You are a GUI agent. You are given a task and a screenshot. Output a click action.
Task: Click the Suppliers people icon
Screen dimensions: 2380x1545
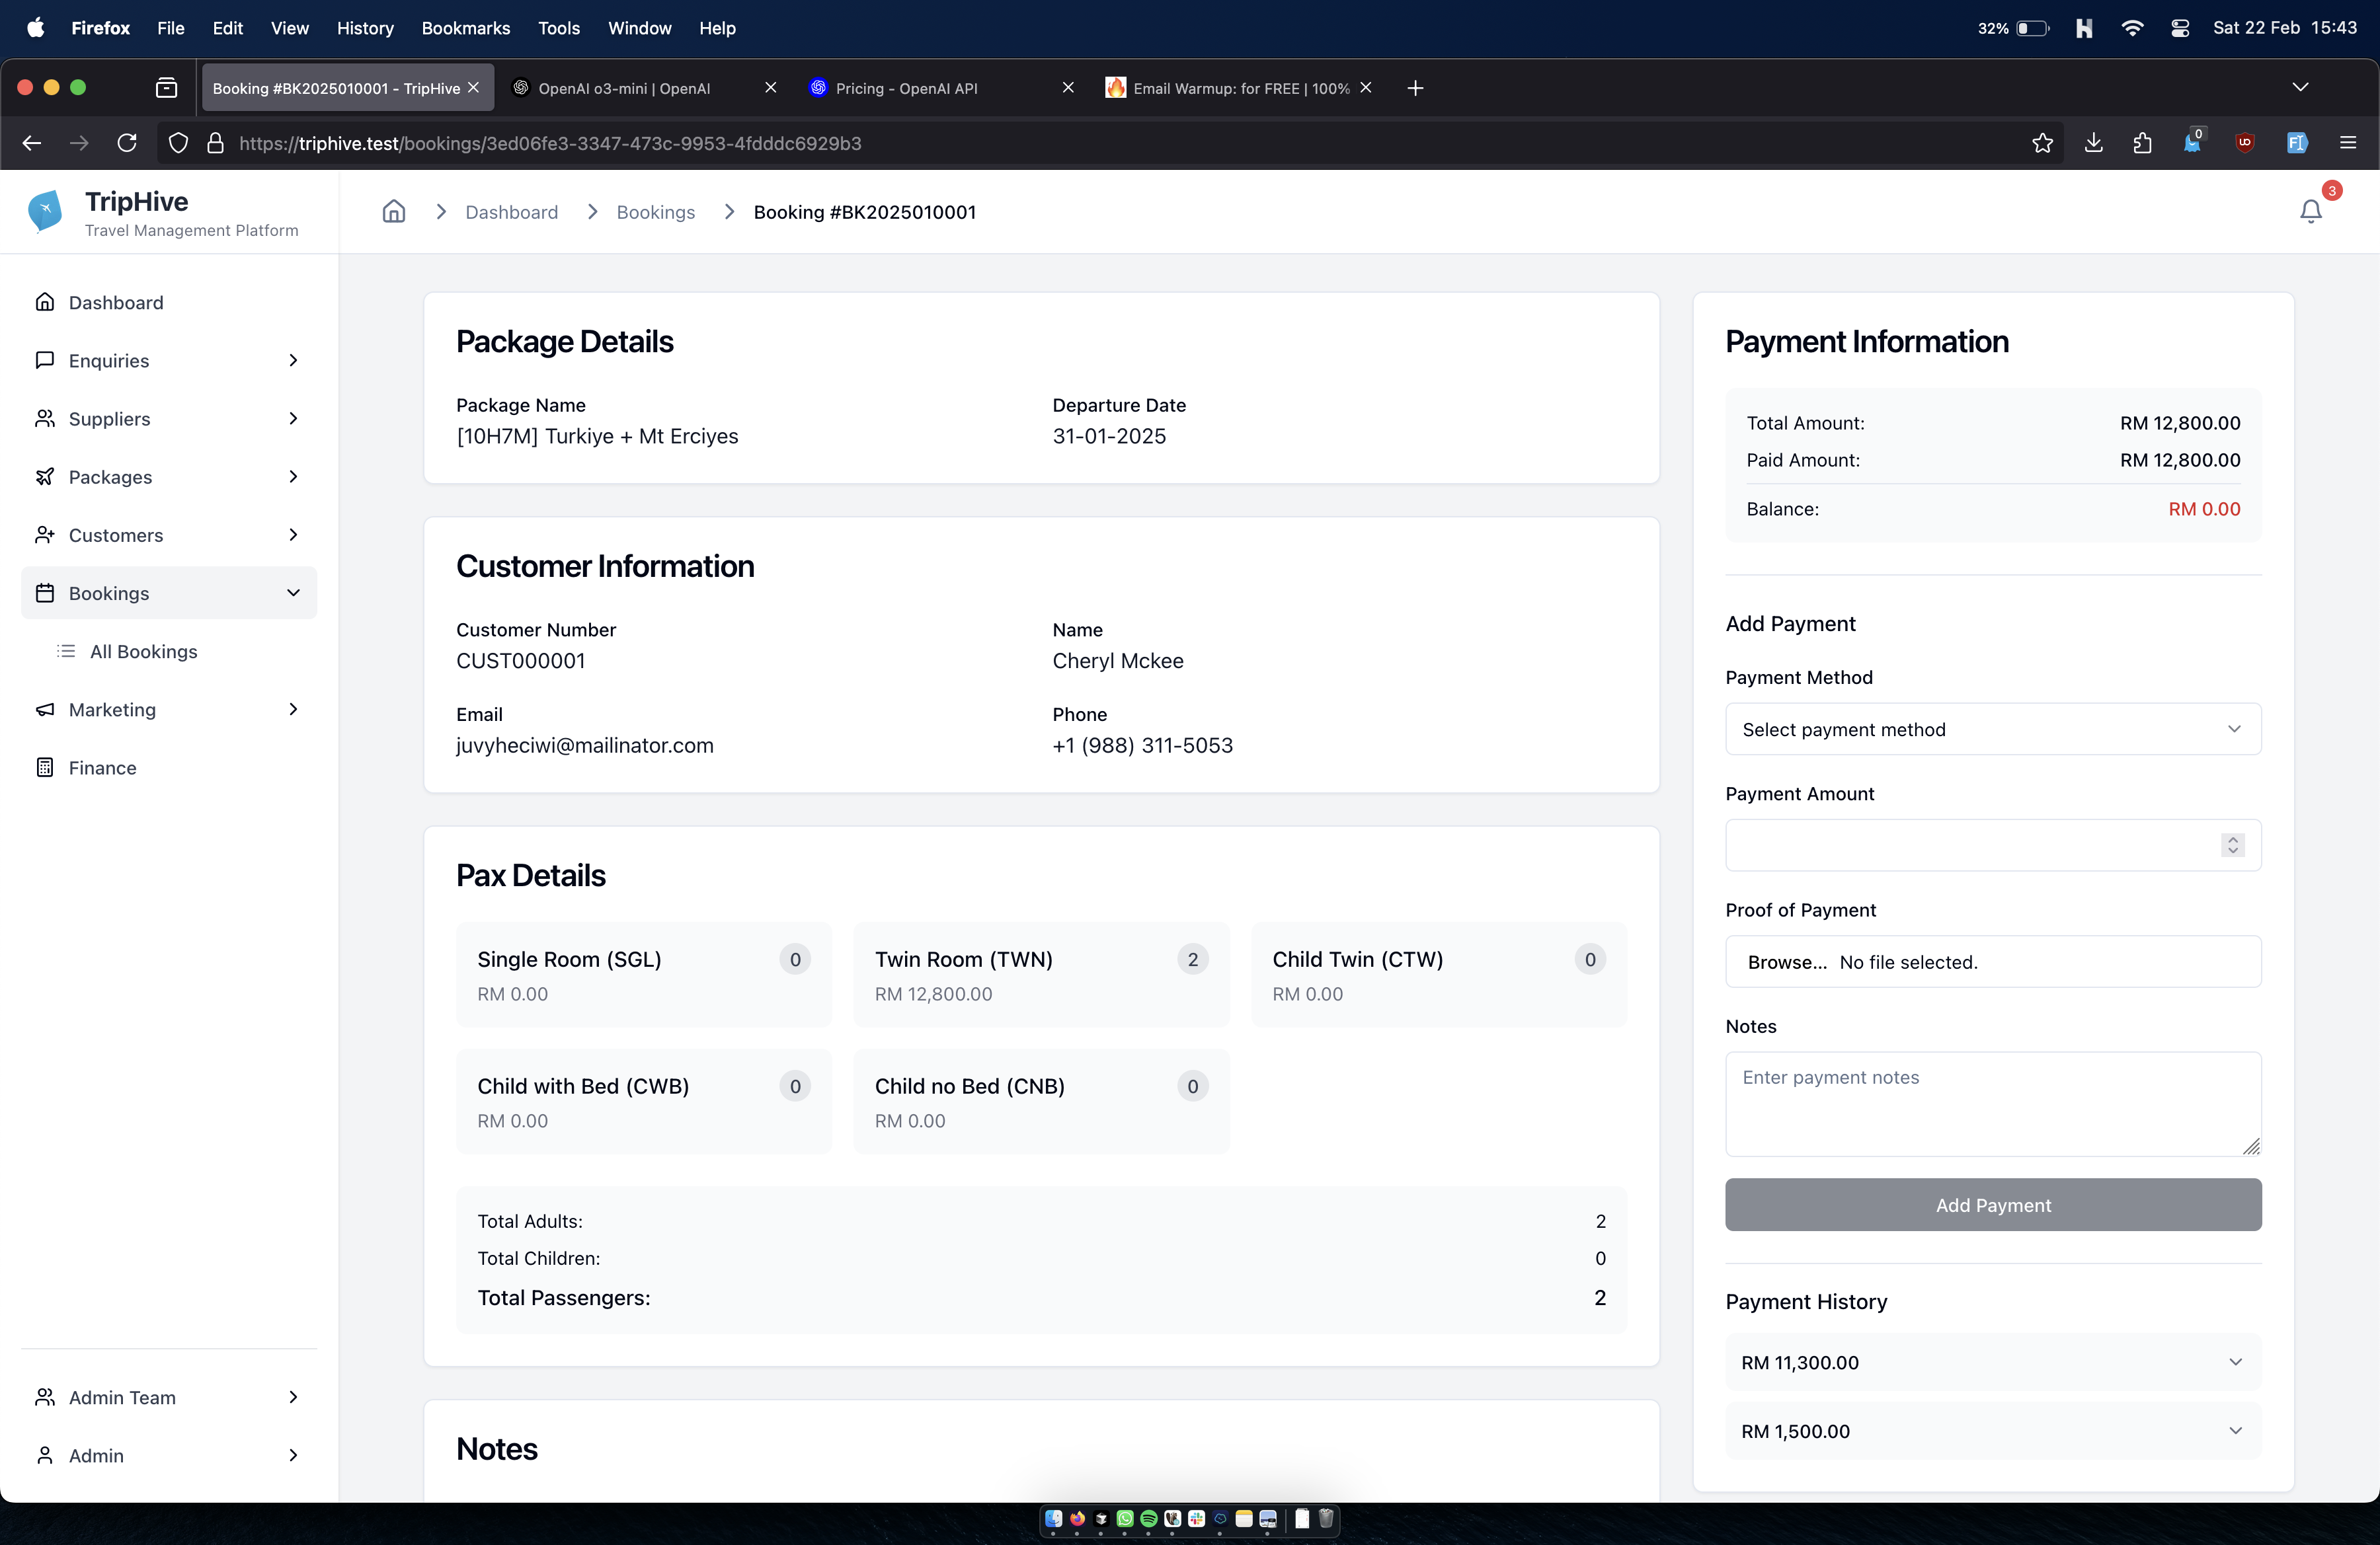(x=44, y=418)
